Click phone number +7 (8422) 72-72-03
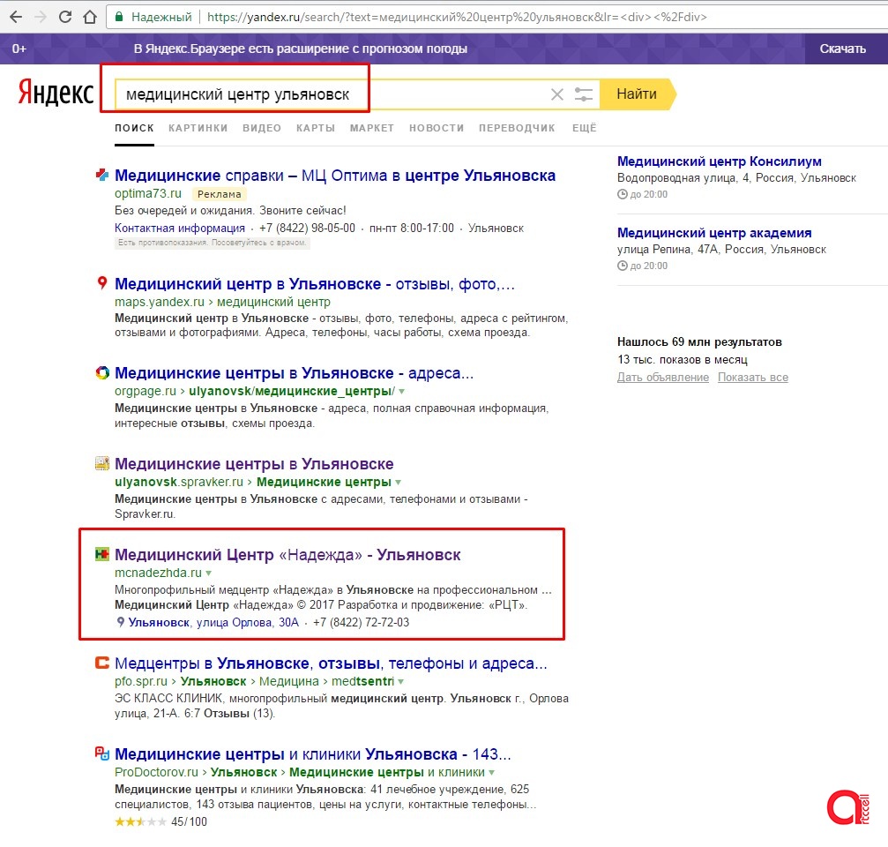The width and height of the screenshot is (888, 847). pos(361,622)
